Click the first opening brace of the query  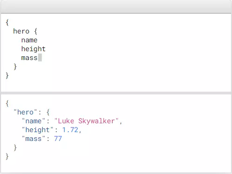tap(7, 22)
